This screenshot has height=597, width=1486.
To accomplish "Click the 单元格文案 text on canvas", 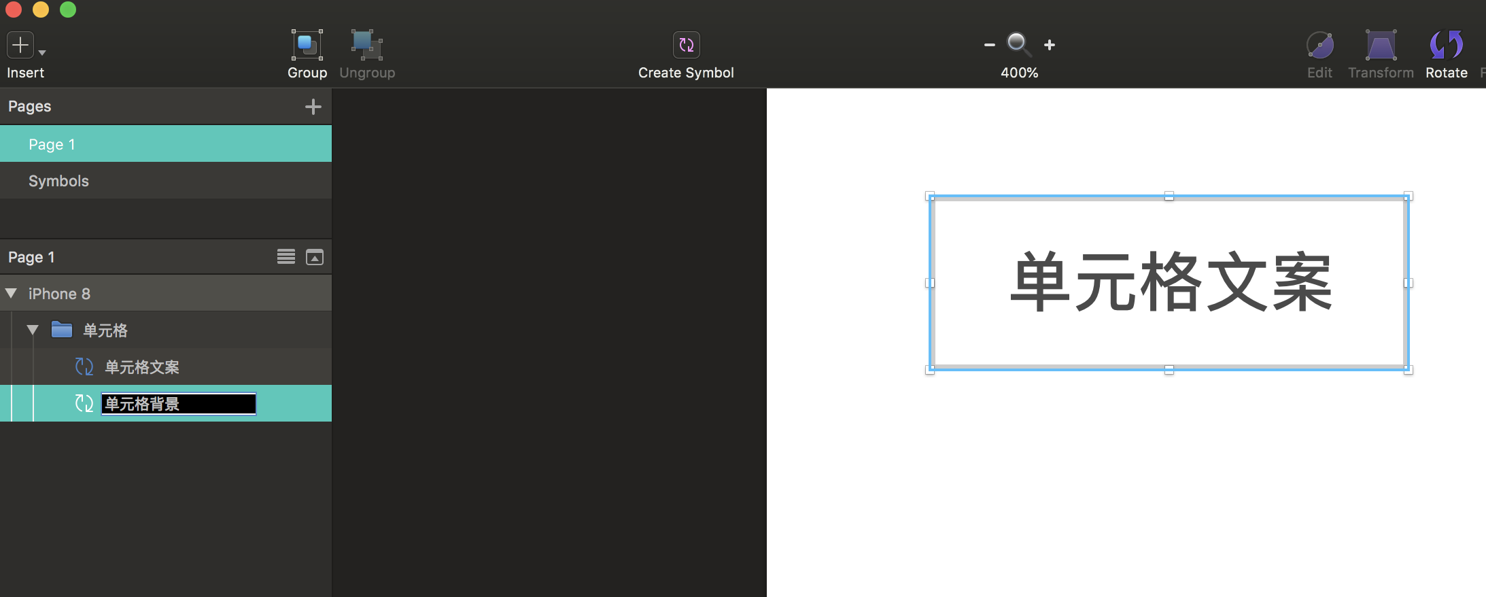I will tap(1171, 282).
